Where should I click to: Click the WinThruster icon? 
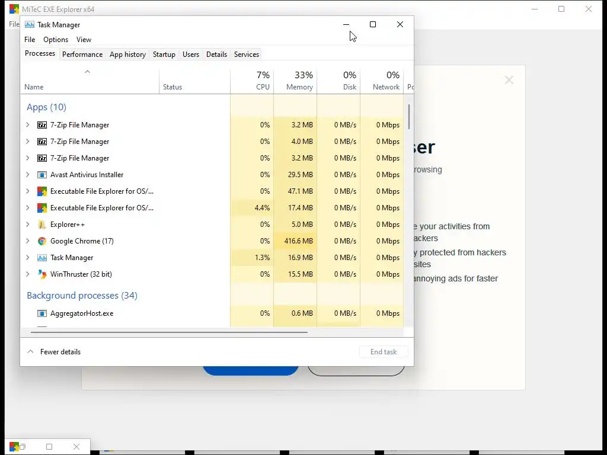(42, 274)
